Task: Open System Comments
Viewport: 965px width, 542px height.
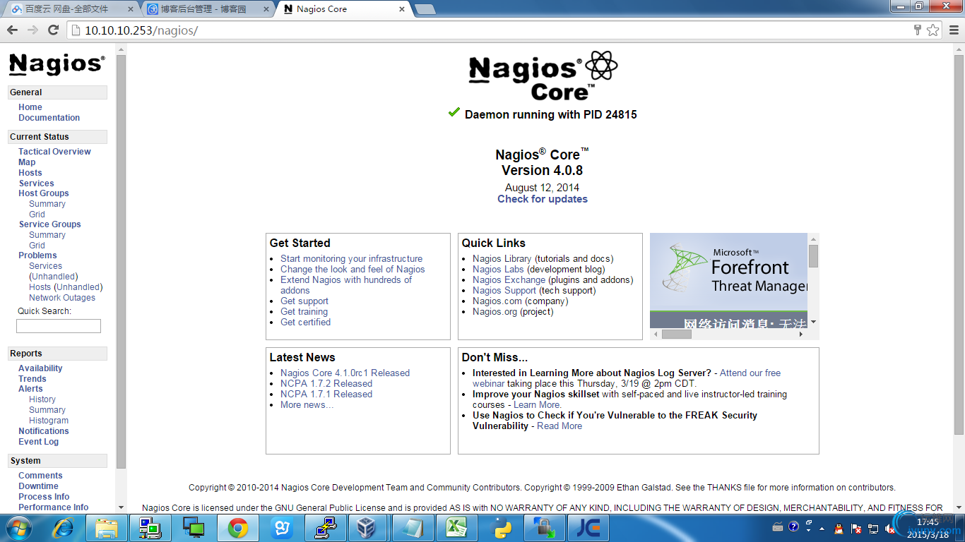Action: [x=40, y=476]
